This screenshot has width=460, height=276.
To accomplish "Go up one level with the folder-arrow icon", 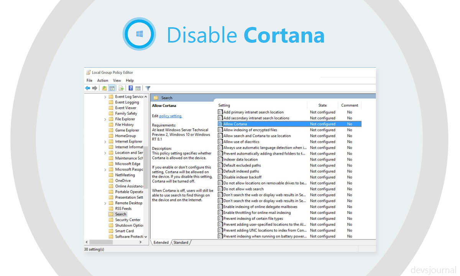I will pyautogui.click(x=104, y=88).
